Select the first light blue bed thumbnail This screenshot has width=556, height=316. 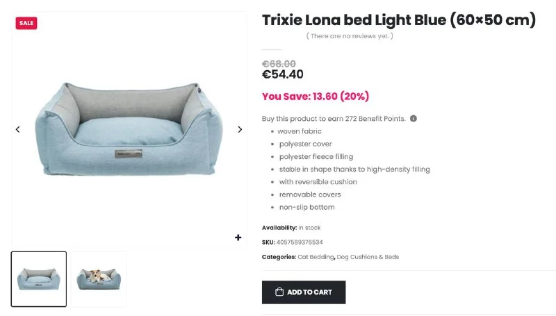click(x=39, y=278)
